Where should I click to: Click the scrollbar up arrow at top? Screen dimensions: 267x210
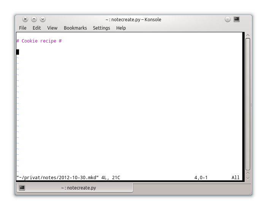pos(248,35)
